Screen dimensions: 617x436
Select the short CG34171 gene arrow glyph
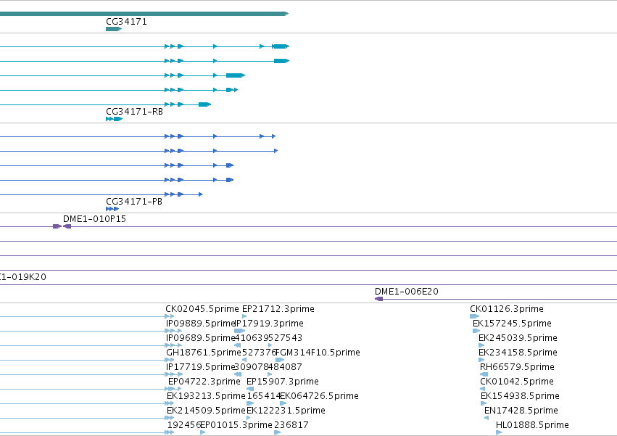(x=114, y=29)
